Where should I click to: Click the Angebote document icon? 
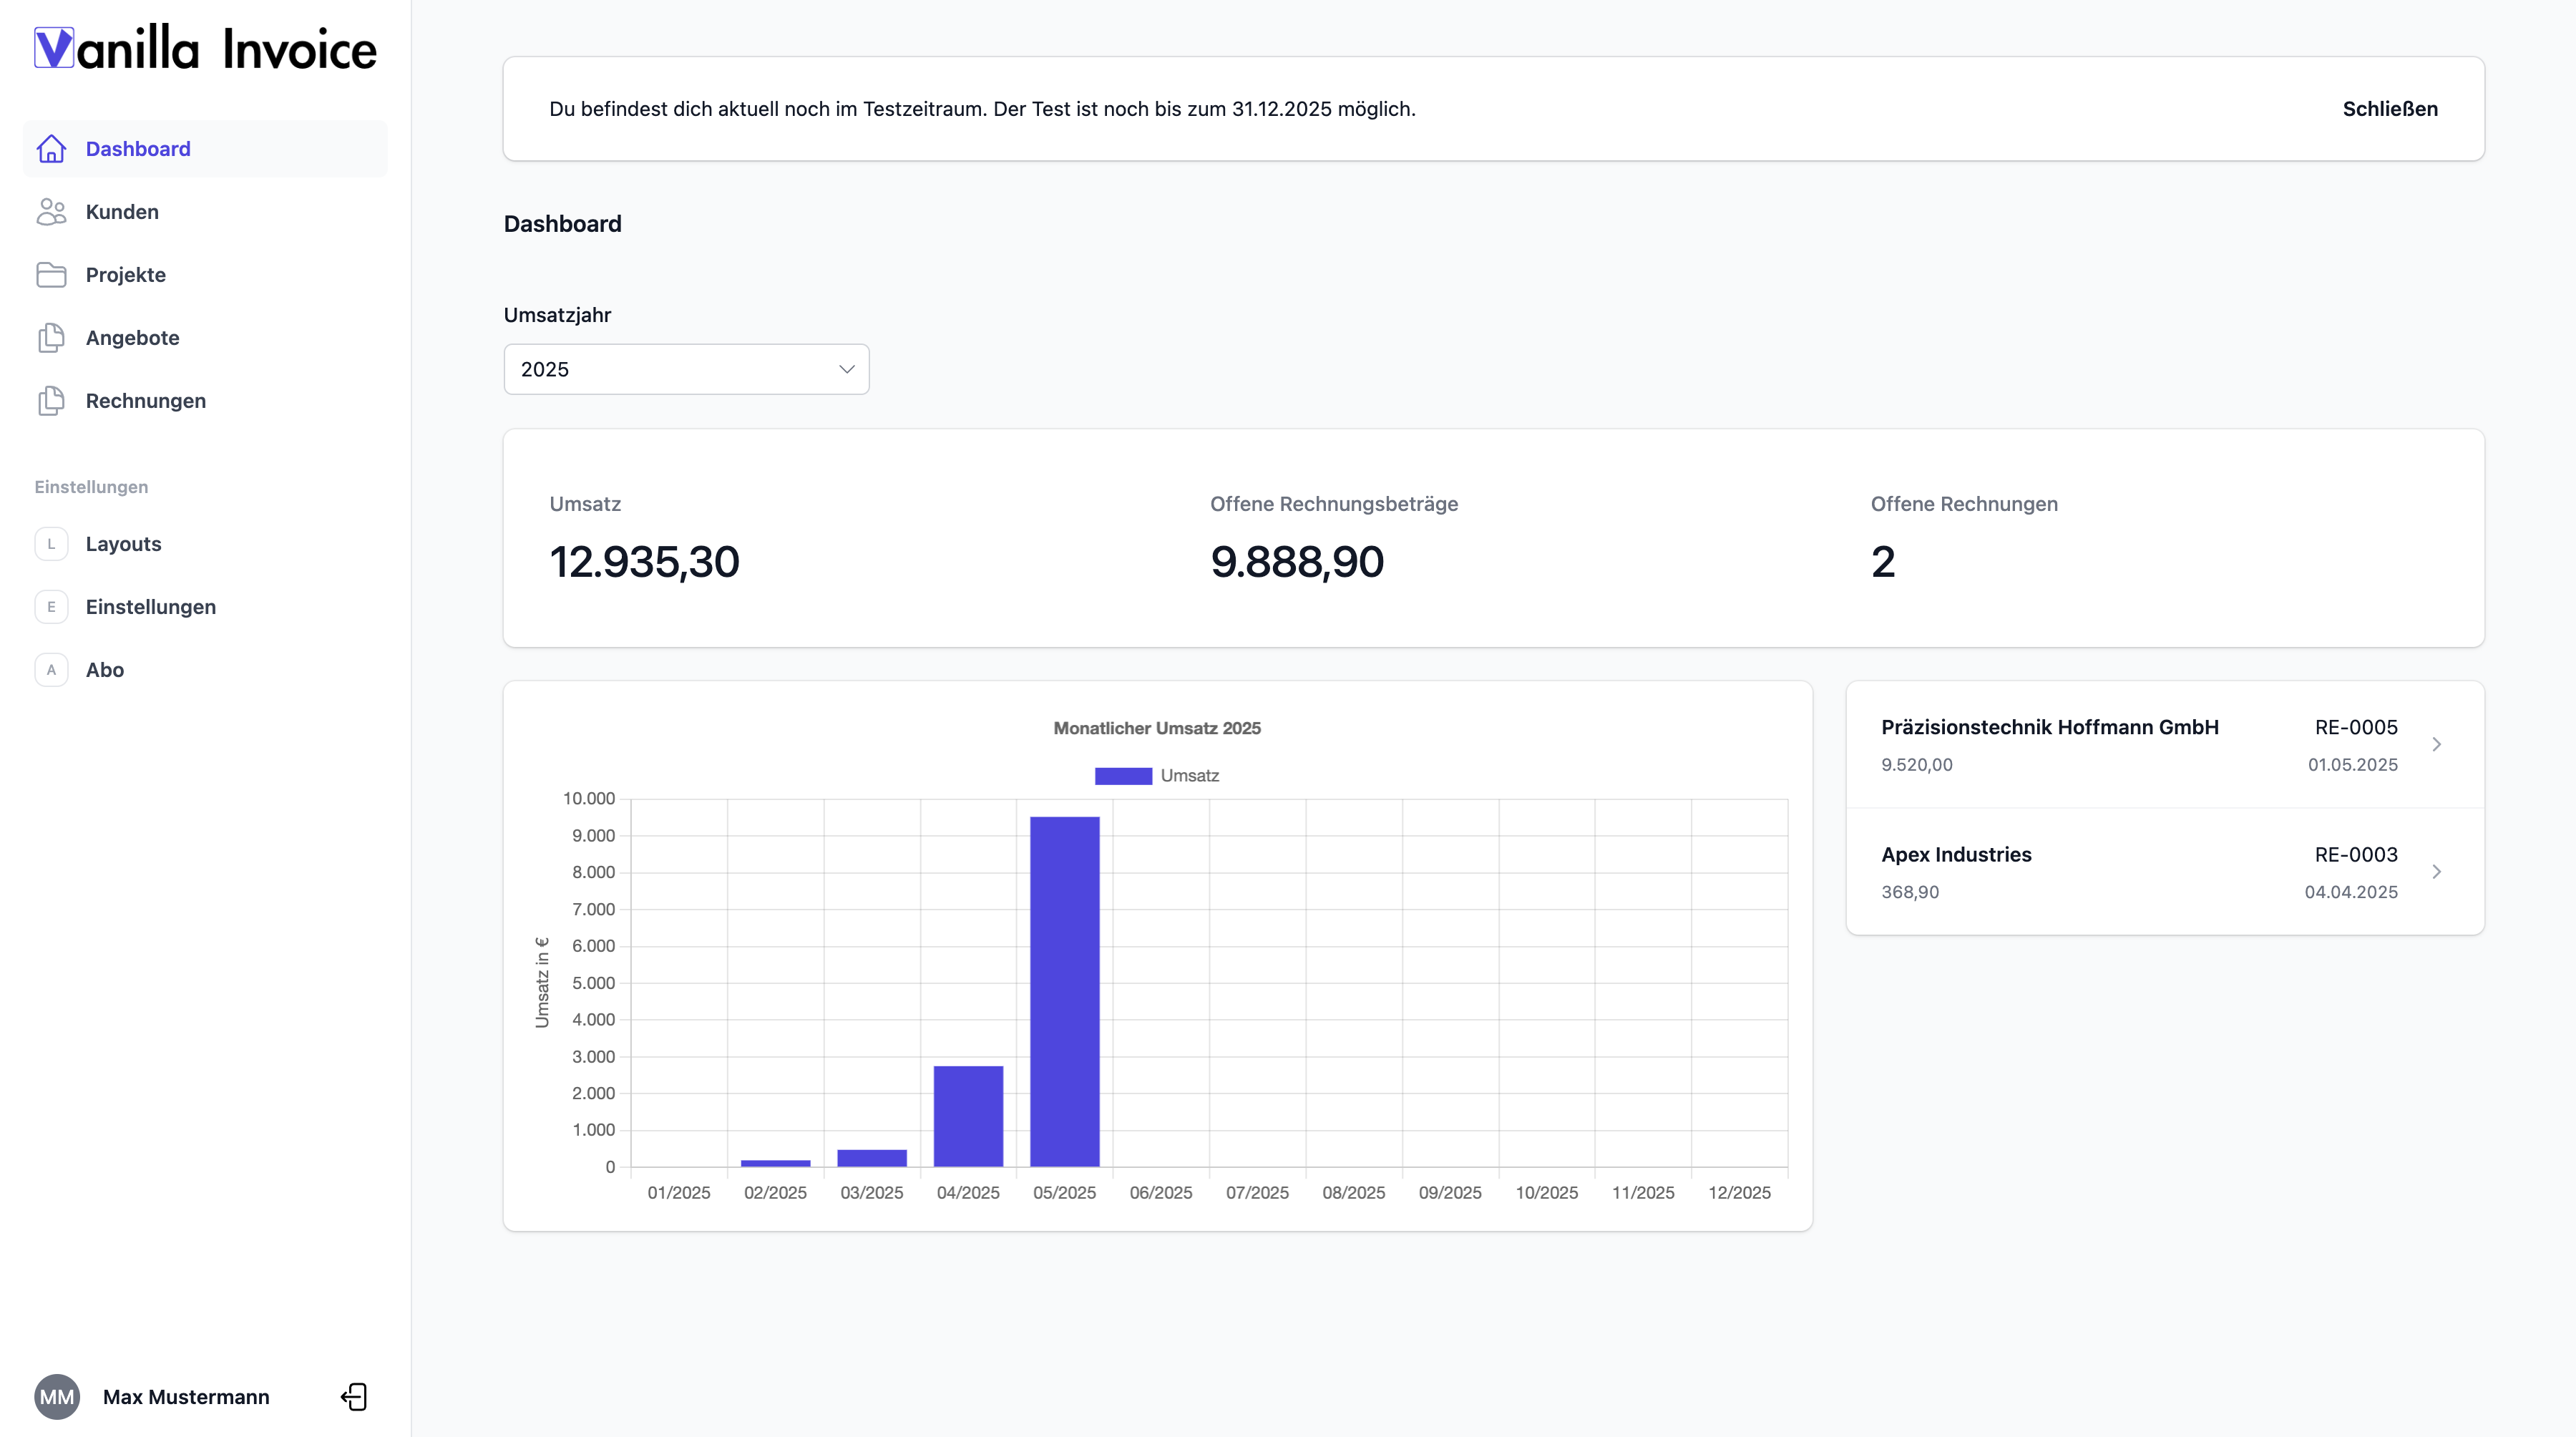[51, 338]
